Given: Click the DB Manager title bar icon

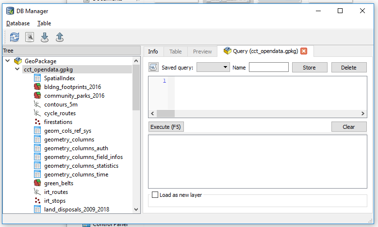Looking at the screenshot, I should pos(10,11).
